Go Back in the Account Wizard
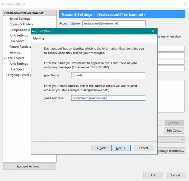The width and height of the screenshot is (189, 181). [101, 148]
